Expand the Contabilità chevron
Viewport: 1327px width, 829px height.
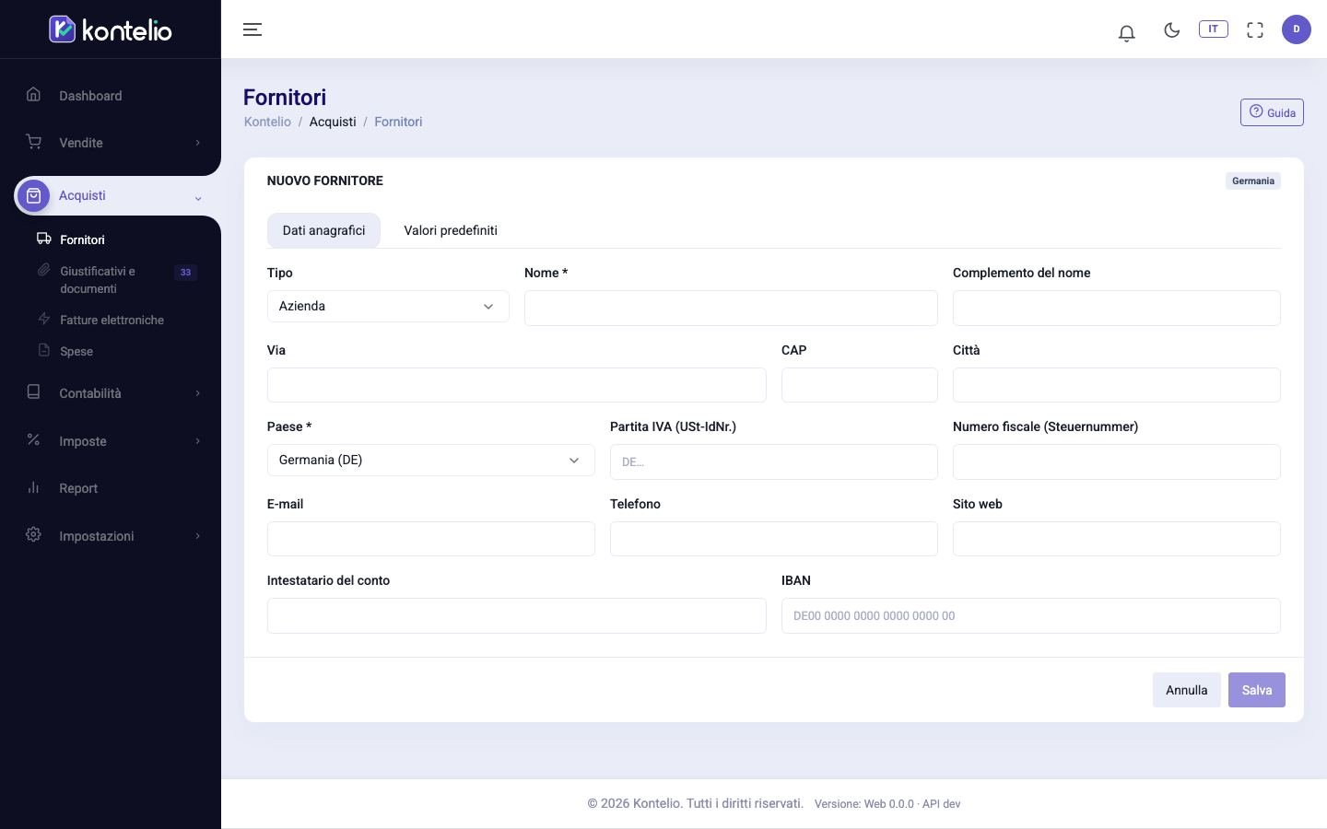point(197,393)
